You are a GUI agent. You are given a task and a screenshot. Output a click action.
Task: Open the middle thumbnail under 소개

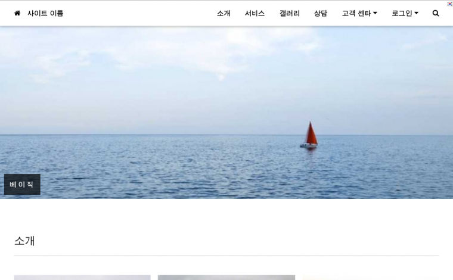[226, 278]
